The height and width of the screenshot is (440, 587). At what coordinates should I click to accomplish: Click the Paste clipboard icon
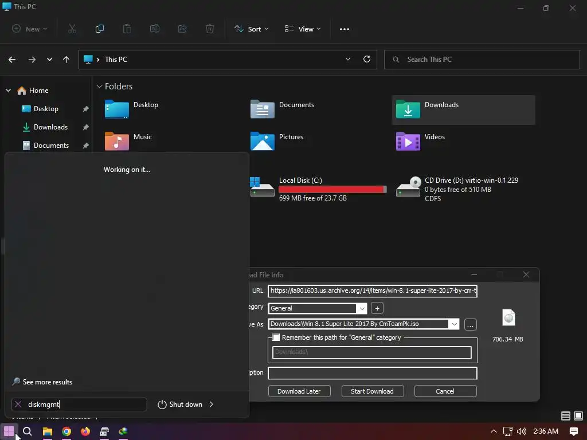127,29
